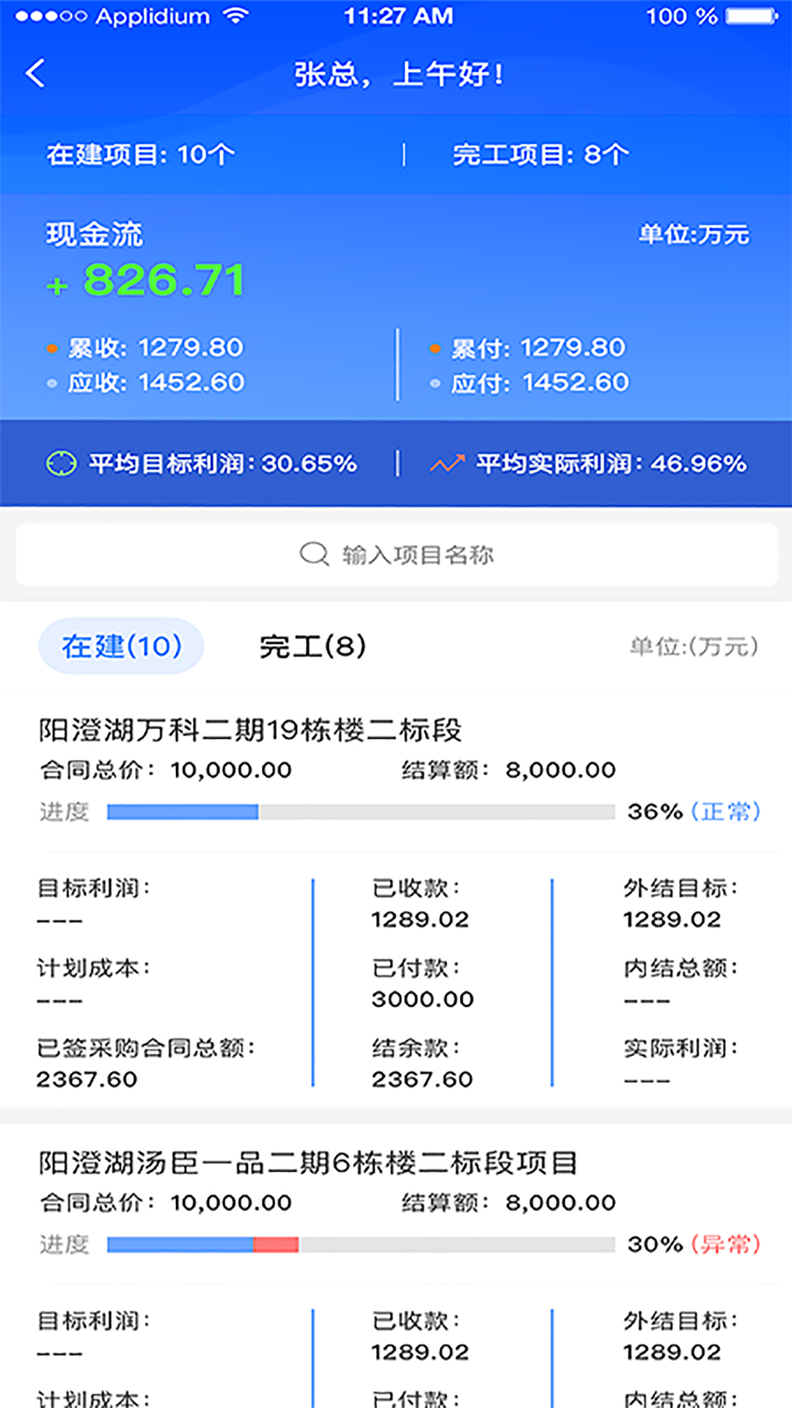
Task: Tap the 30% (异常) status label
Action: 693,1244
